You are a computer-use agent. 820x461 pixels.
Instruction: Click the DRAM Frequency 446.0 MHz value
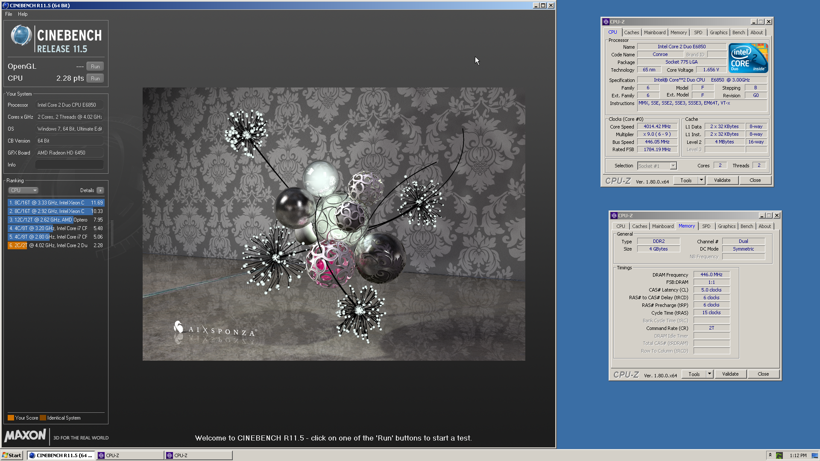pyautogui.click(x=711, y=275)
